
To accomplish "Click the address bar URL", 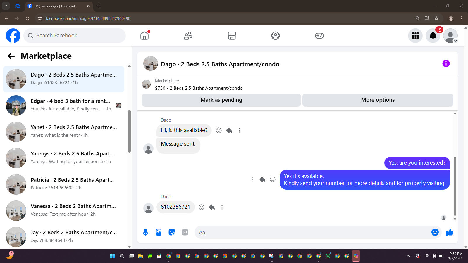I will (88, 18).
